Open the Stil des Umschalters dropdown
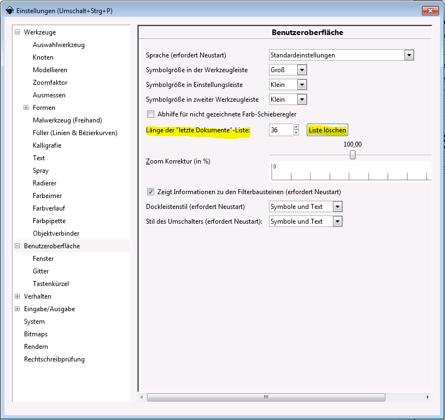Screen dimensions: 445x420 (337, 221)
